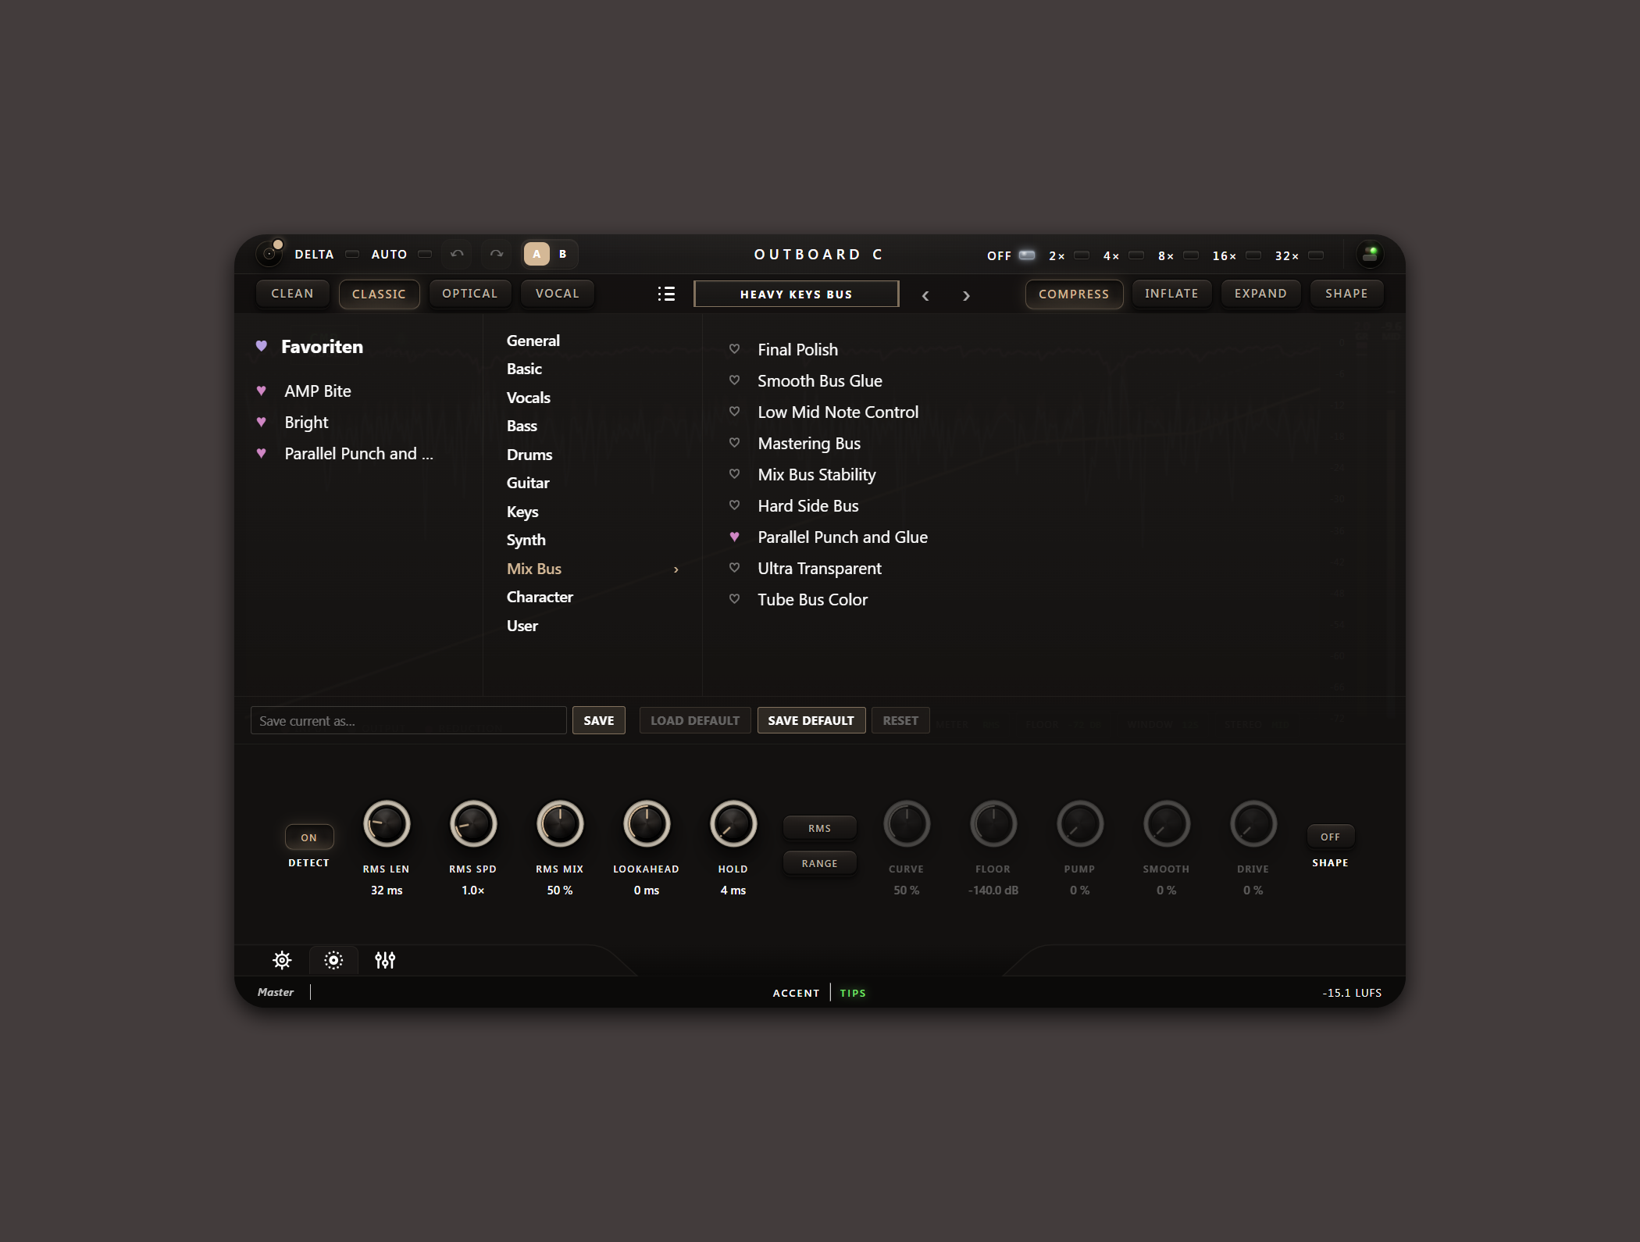Go to next preset arrow
The height and width of the screenshot is (1242, 1640).
[x=966, y=295]
